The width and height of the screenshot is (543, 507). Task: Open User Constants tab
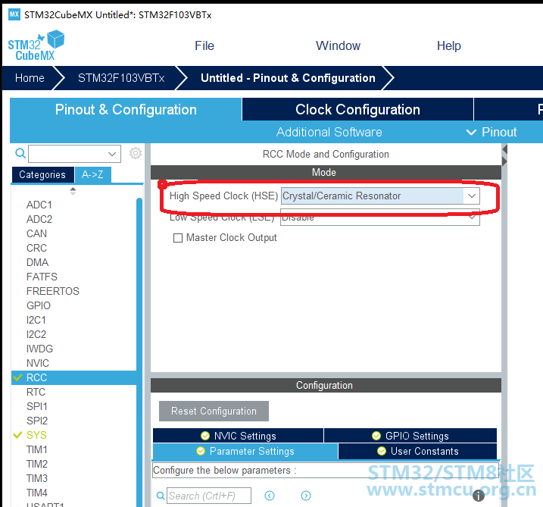[417, 451]
